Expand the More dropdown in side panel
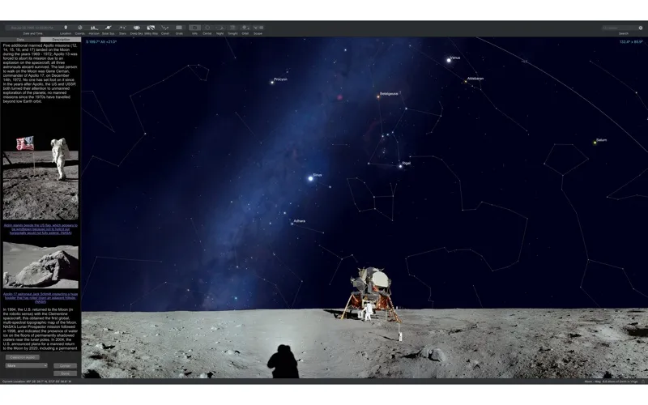The height and width of the screenshot is (405, 648). coord(26,365)
